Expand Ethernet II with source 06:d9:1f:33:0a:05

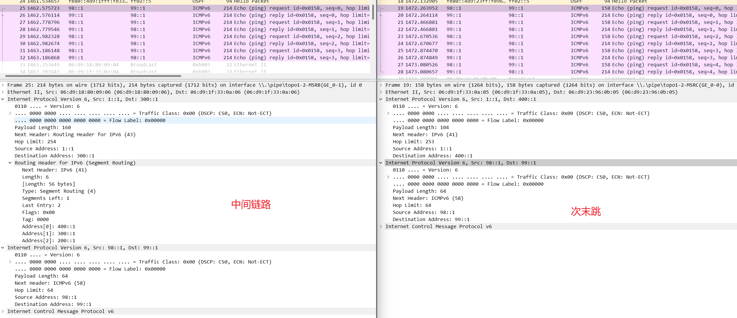coord(381,92)
